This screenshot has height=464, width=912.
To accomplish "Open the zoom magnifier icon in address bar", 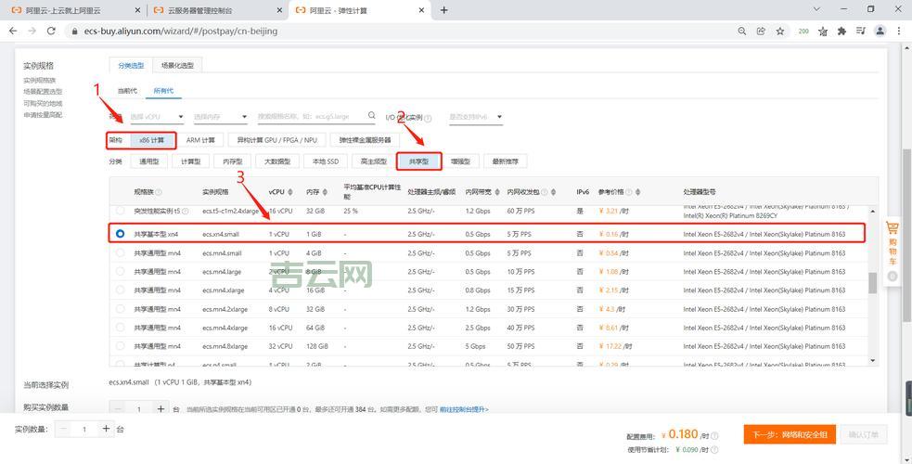I will (x=741, y=32).
